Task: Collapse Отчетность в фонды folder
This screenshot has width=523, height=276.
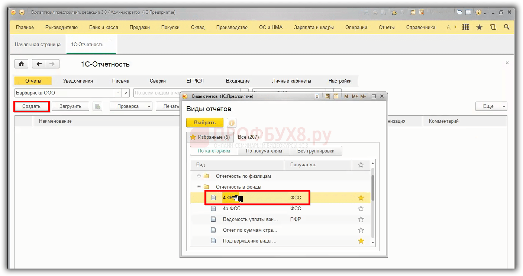Action: (199, 187)
